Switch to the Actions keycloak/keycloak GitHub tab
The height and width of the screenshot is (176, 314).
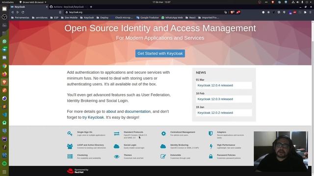point(68,7)
